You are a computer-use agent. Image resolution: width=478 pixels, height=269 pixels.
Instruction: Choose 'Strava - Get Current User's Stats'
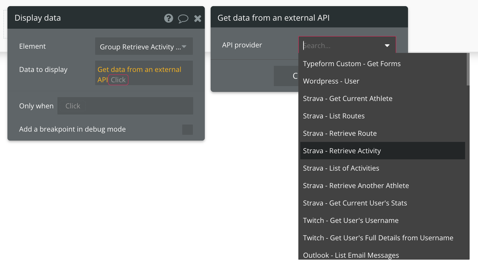click(x=355, y=203)
